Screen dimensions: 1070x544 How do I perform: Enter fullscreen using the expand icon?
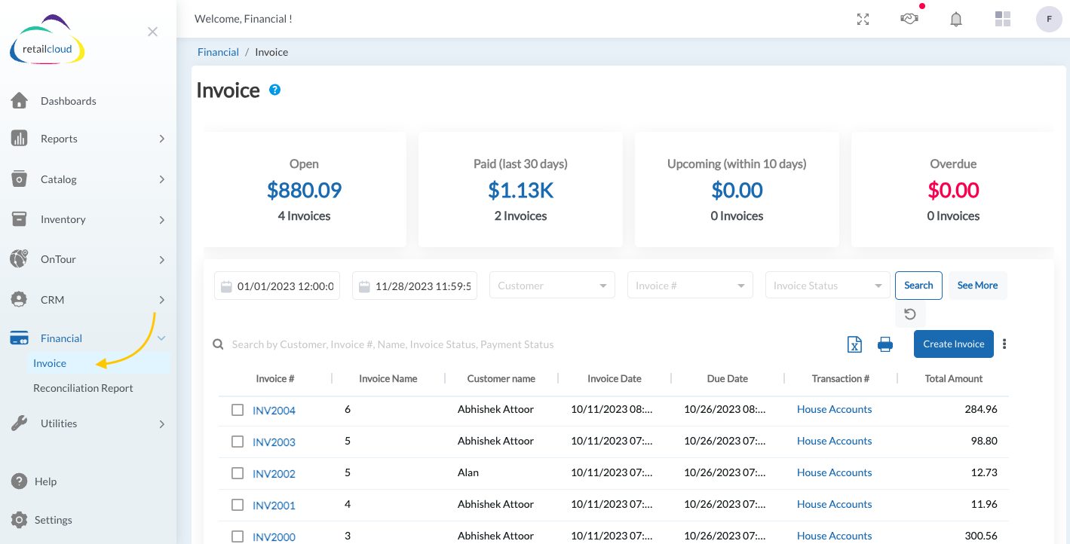[862, 19]
